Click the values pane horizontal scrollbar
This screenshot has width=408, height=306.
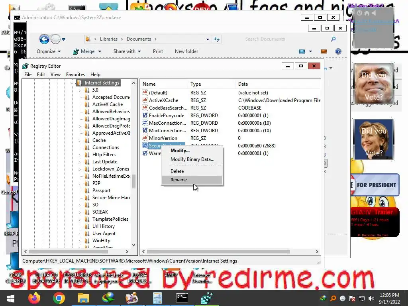pos(218,252)
